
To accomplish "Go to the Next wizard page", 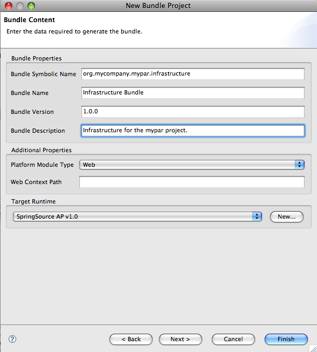I will pyautogui.click(x=180, y=339).
